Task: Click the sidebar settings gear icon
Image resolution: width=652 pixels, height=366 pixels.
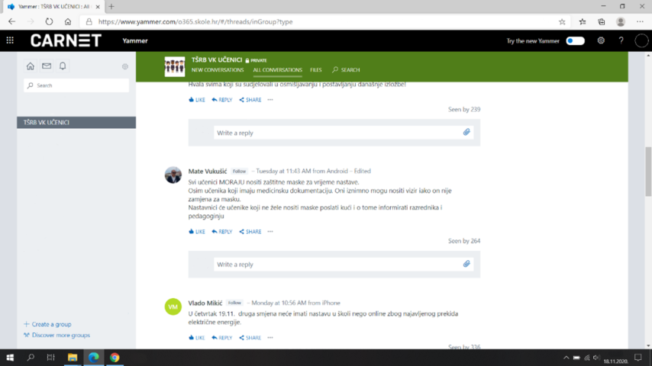Action: tap(125, 67)
